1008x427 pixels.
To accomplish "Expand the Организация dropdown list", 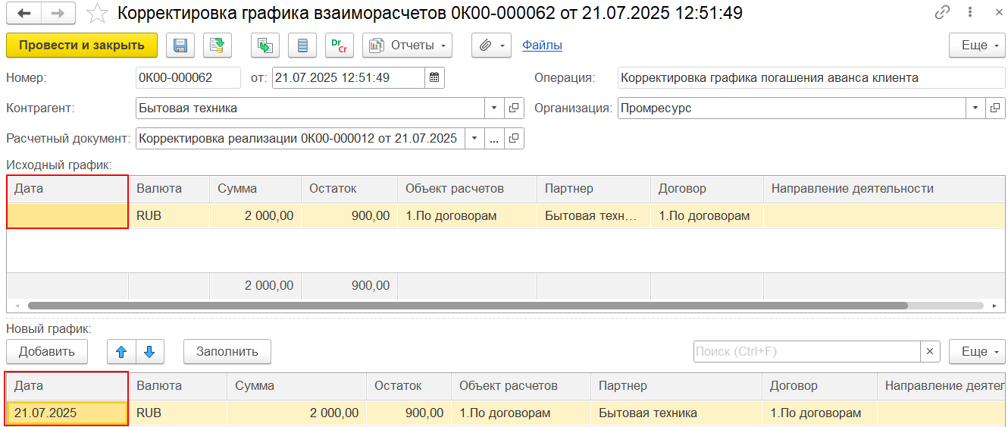I will (x=975, y=108).
